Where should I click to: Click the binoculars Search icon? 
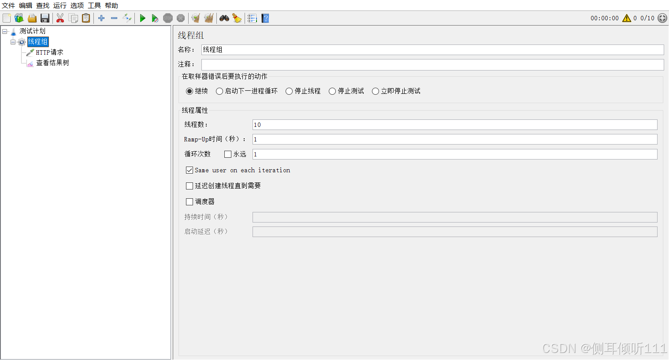224,18
